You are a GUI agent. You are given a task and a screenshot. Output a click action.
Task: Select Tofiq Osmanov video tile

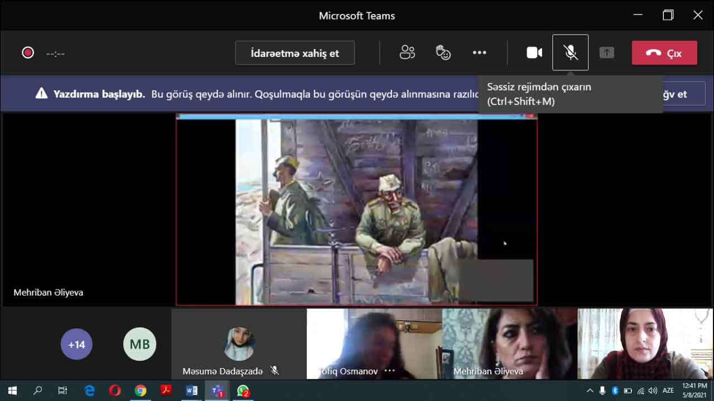pyautogui.click(x=374, y=344)
